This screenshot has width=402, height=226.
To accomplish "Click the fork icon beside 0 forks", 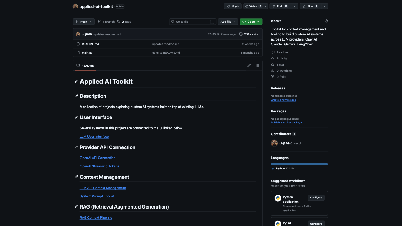I will 273,77.
